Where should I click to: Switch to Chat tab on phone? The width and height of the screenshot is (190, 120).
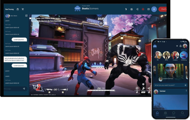tap(174, 113)
